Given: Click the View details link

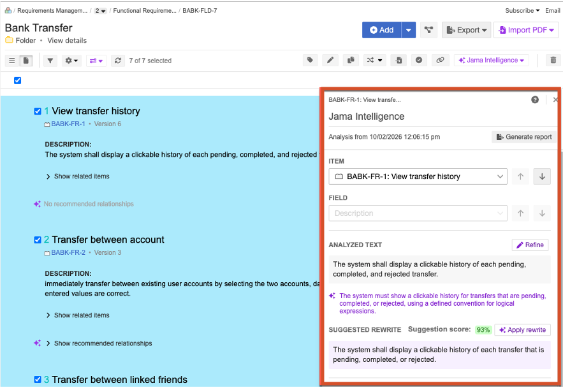Looking at the screenshot, I should 67,41.
